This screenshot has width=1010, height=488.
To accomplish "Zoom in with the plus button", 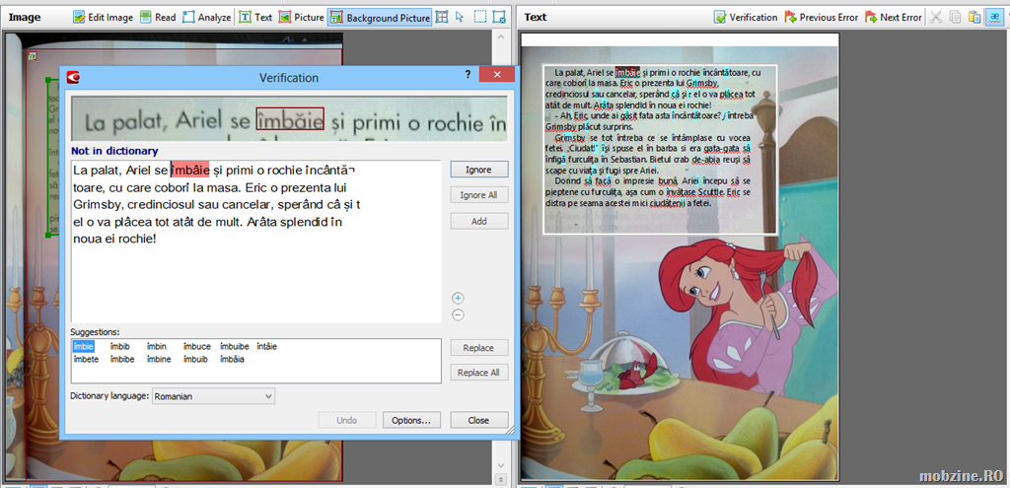I will pos(458,298).
